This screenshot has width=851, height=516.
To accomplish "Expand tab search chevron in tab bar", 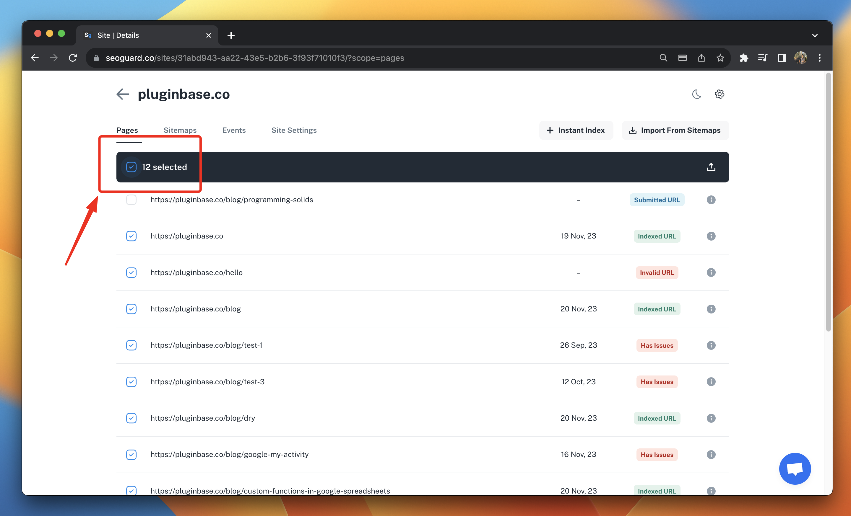I will click(815, 35).
